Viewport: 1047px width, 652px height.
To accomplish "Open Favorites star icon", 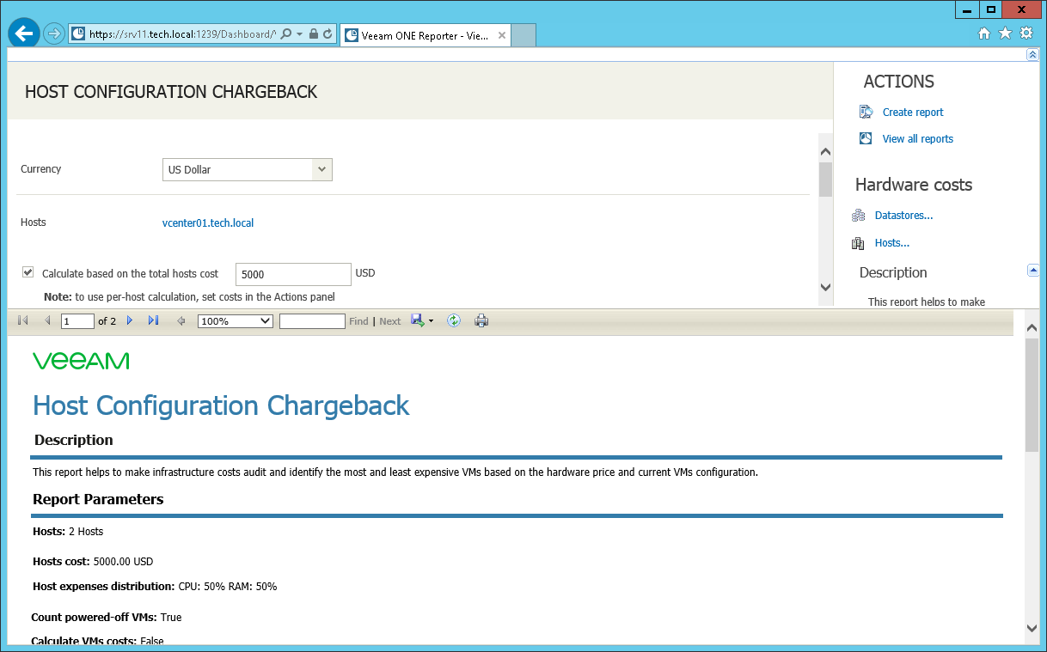I will 1005,34.
